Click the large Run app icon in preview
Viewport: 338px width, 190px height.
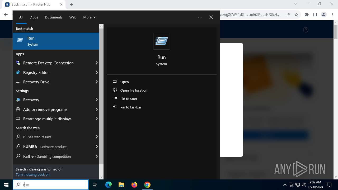pos(162,41)
